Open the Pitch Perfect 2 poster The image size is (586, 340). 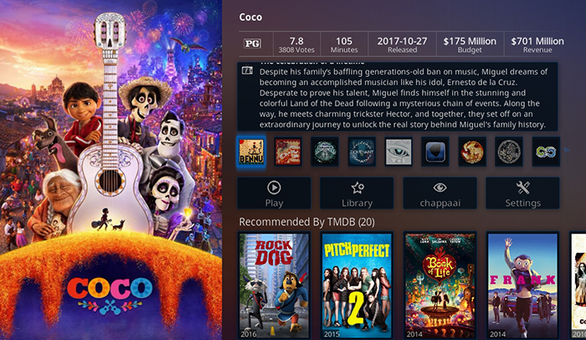click(357, 286)
